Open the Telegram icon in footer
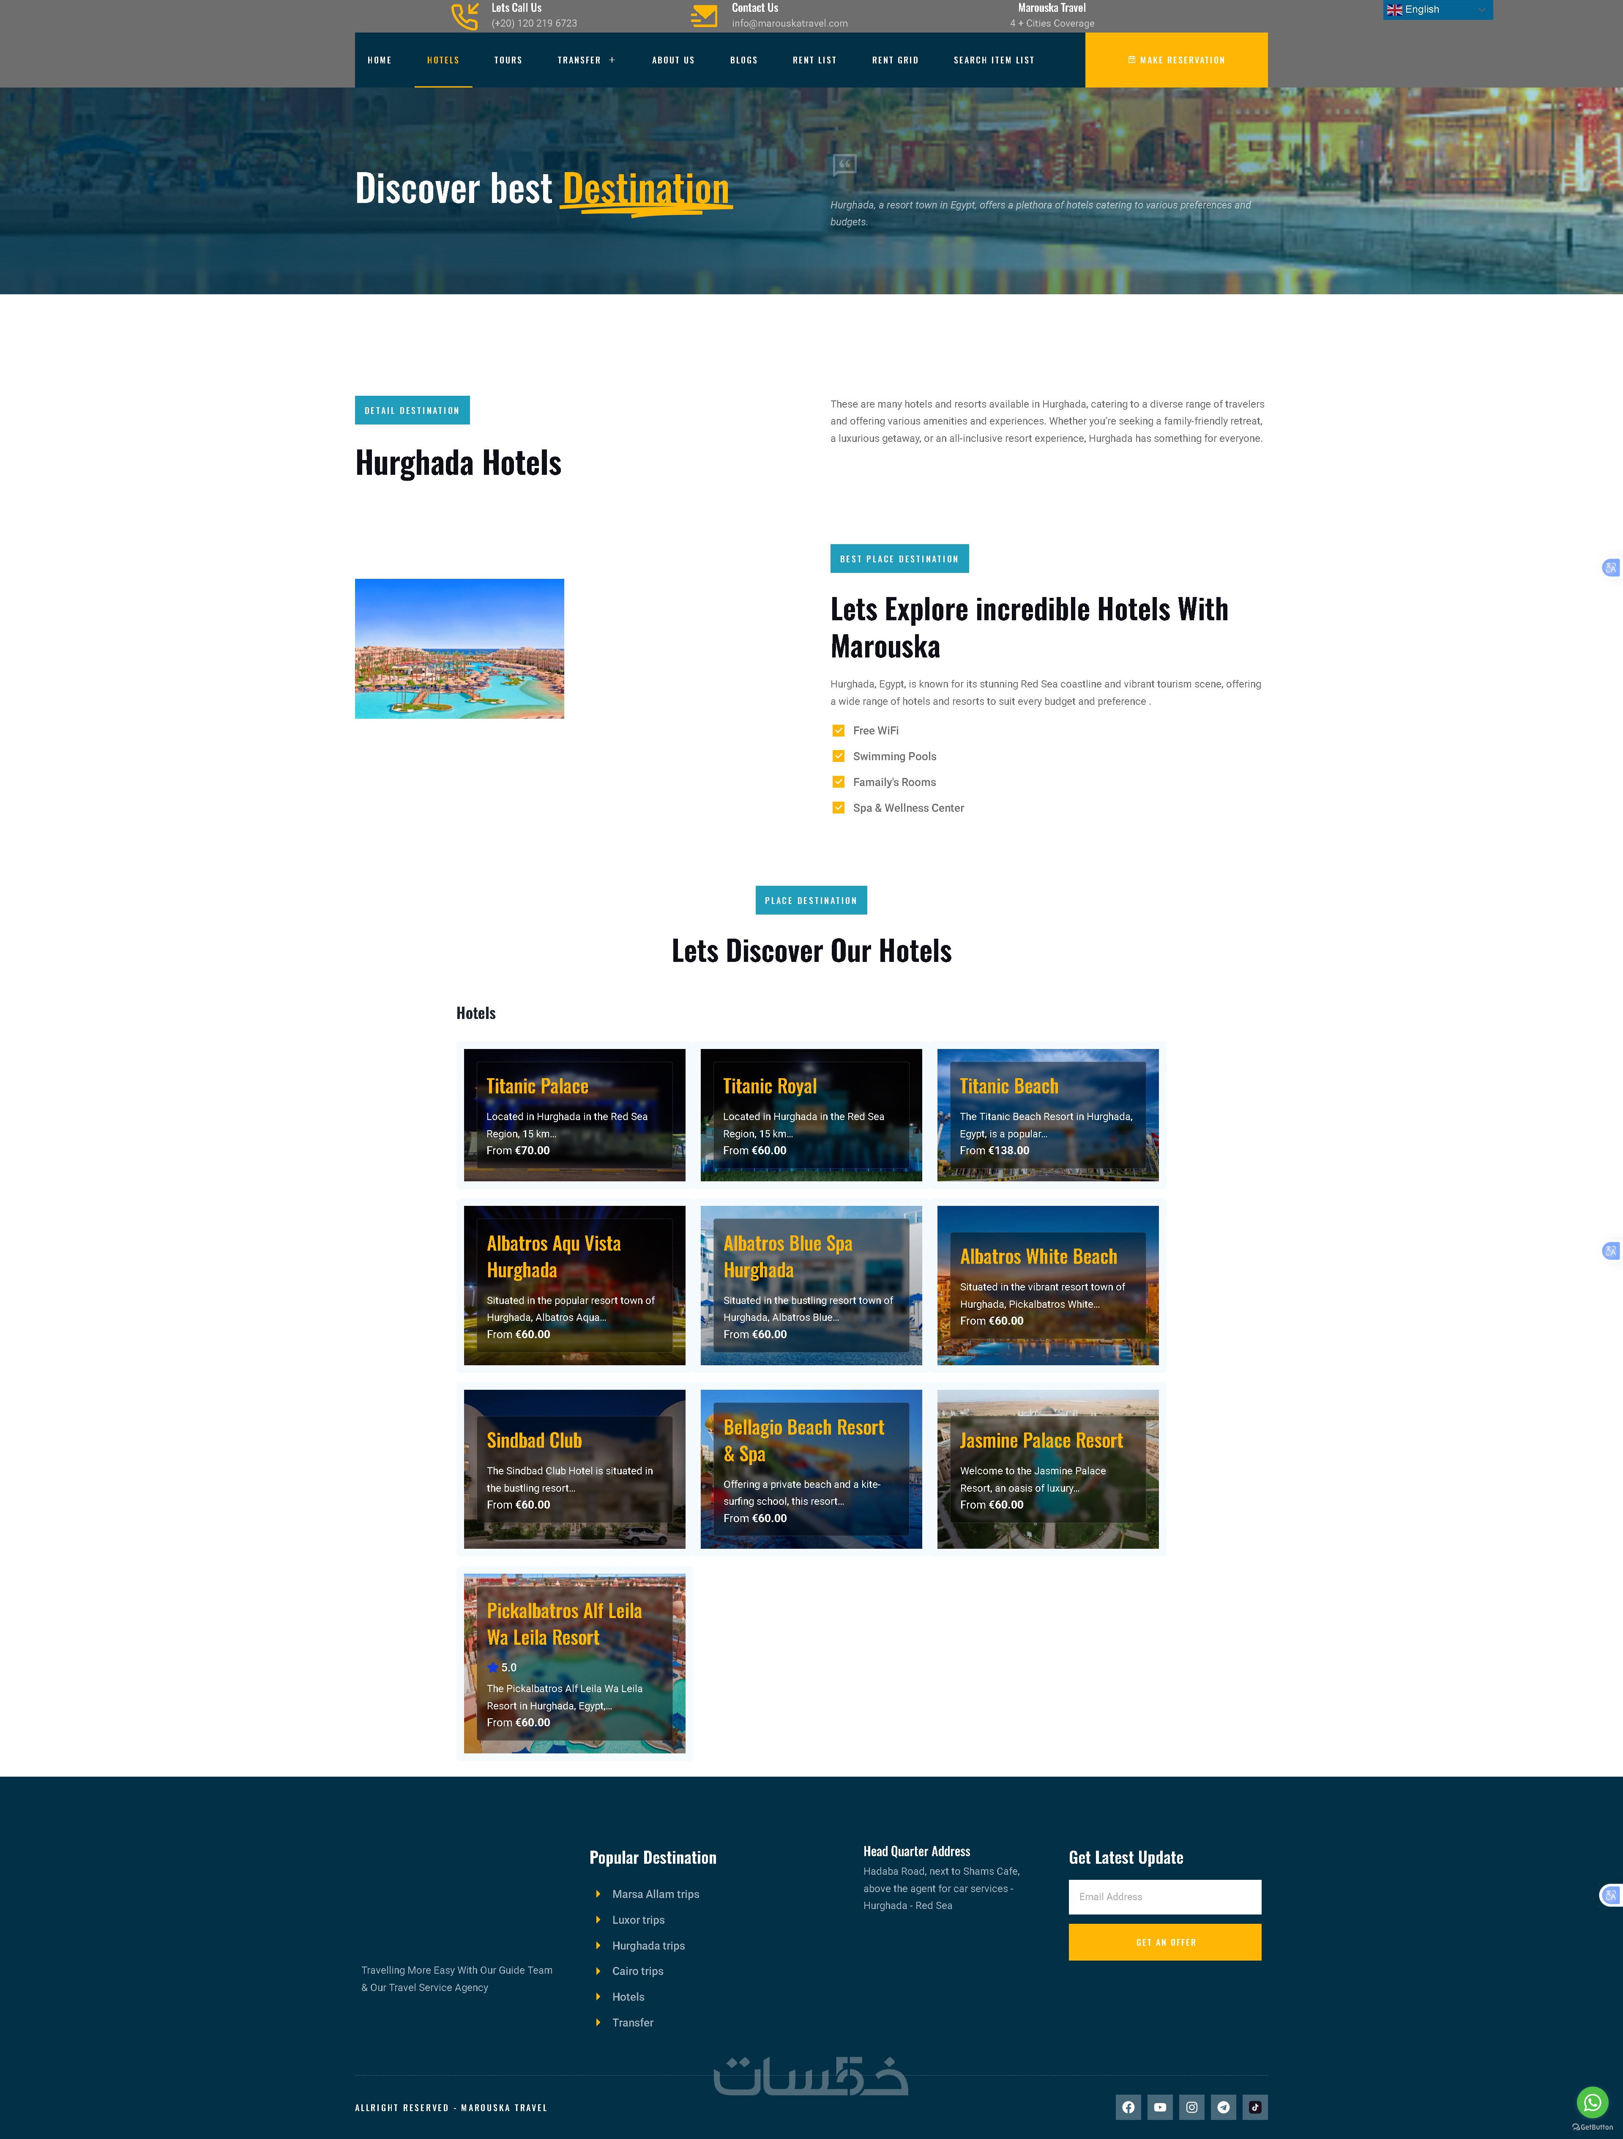Image resolution: width=1623 pixels, height=2139 pixels. pyautogui.click(x=1224, y=2107)
